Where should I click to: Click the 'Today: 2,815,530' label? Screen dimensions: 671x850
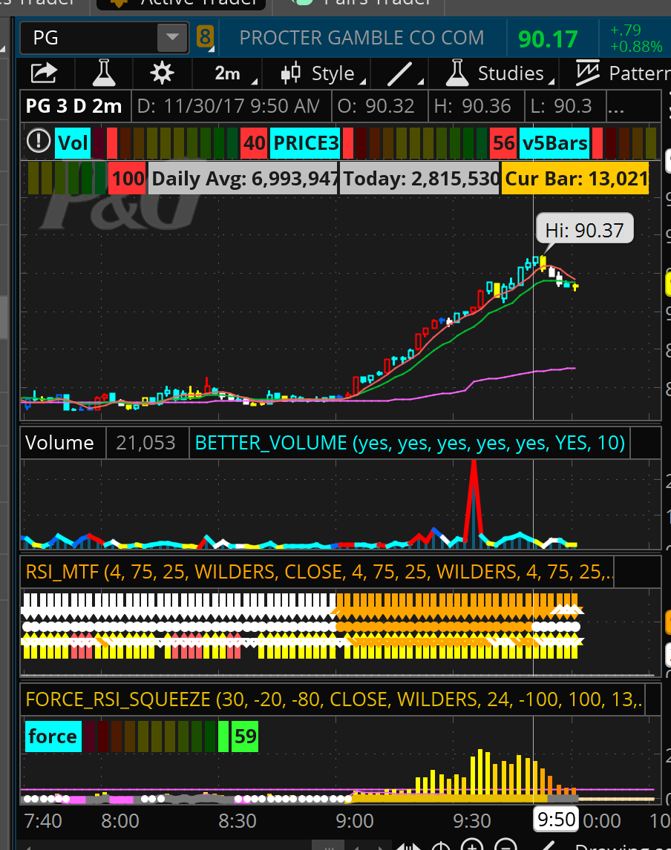coord(420,178)
